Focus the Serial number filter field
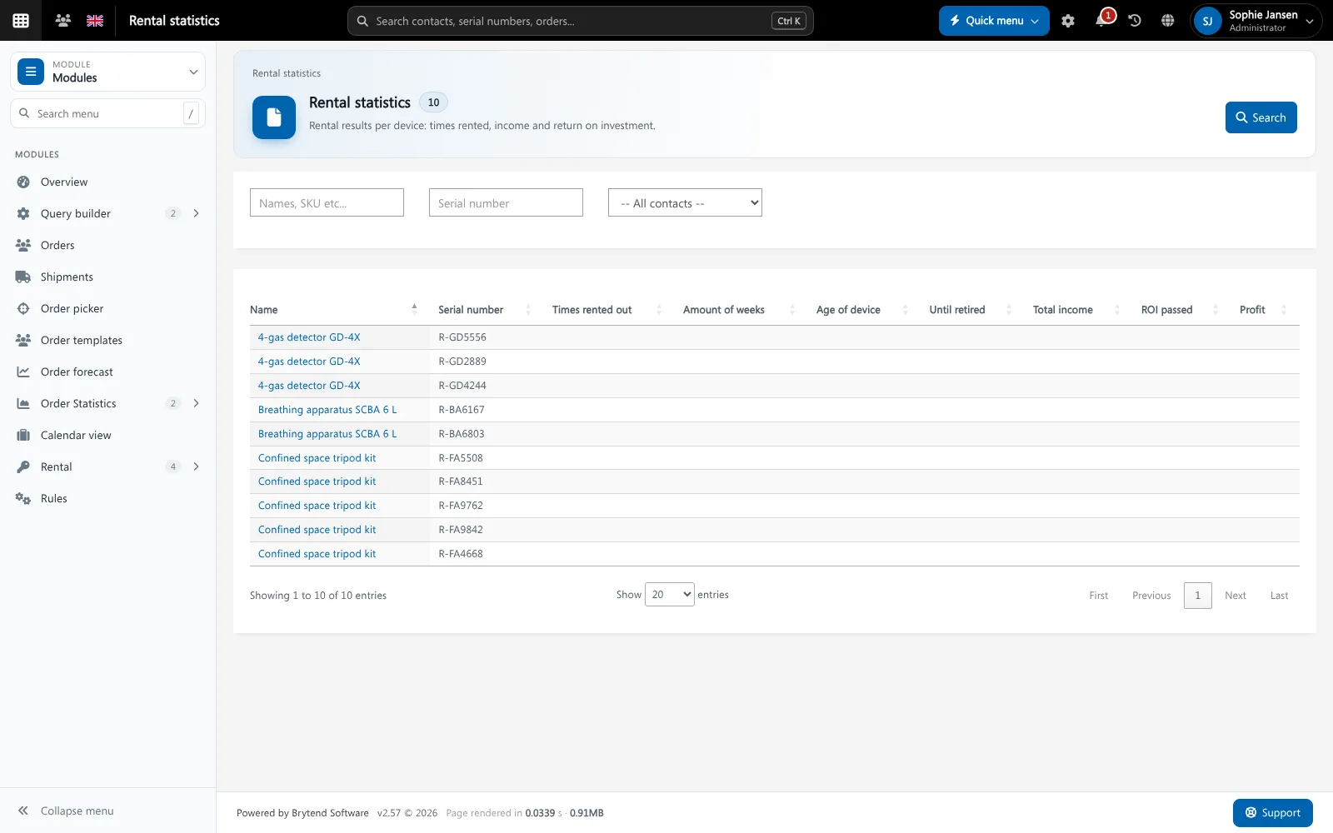Viewport: 1333px width, 833px height. pos(506,202)
